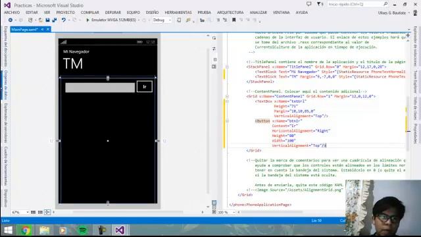
Task: Click the uncomment selection toolbar icon
Action: (x=225, y=20)
